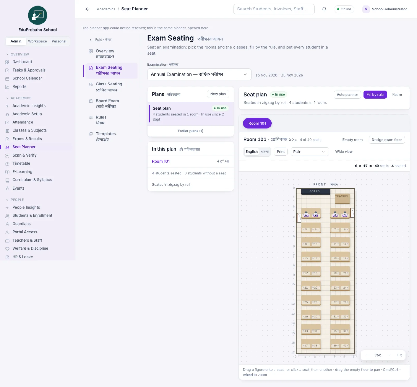Open People Insights

click(26, 207)
